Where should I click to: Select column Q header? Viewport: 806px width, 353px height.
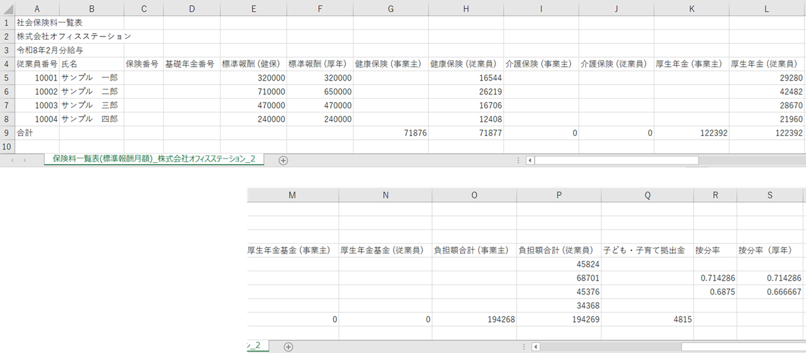[x=647, y=196]
